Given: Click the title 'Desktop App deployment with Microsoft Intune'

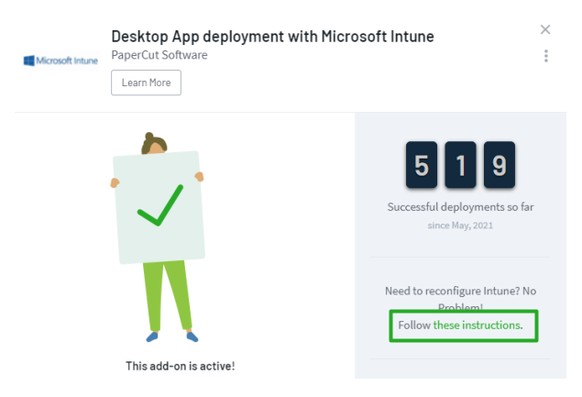Looking at the screenshot, I should coord(272,37).
